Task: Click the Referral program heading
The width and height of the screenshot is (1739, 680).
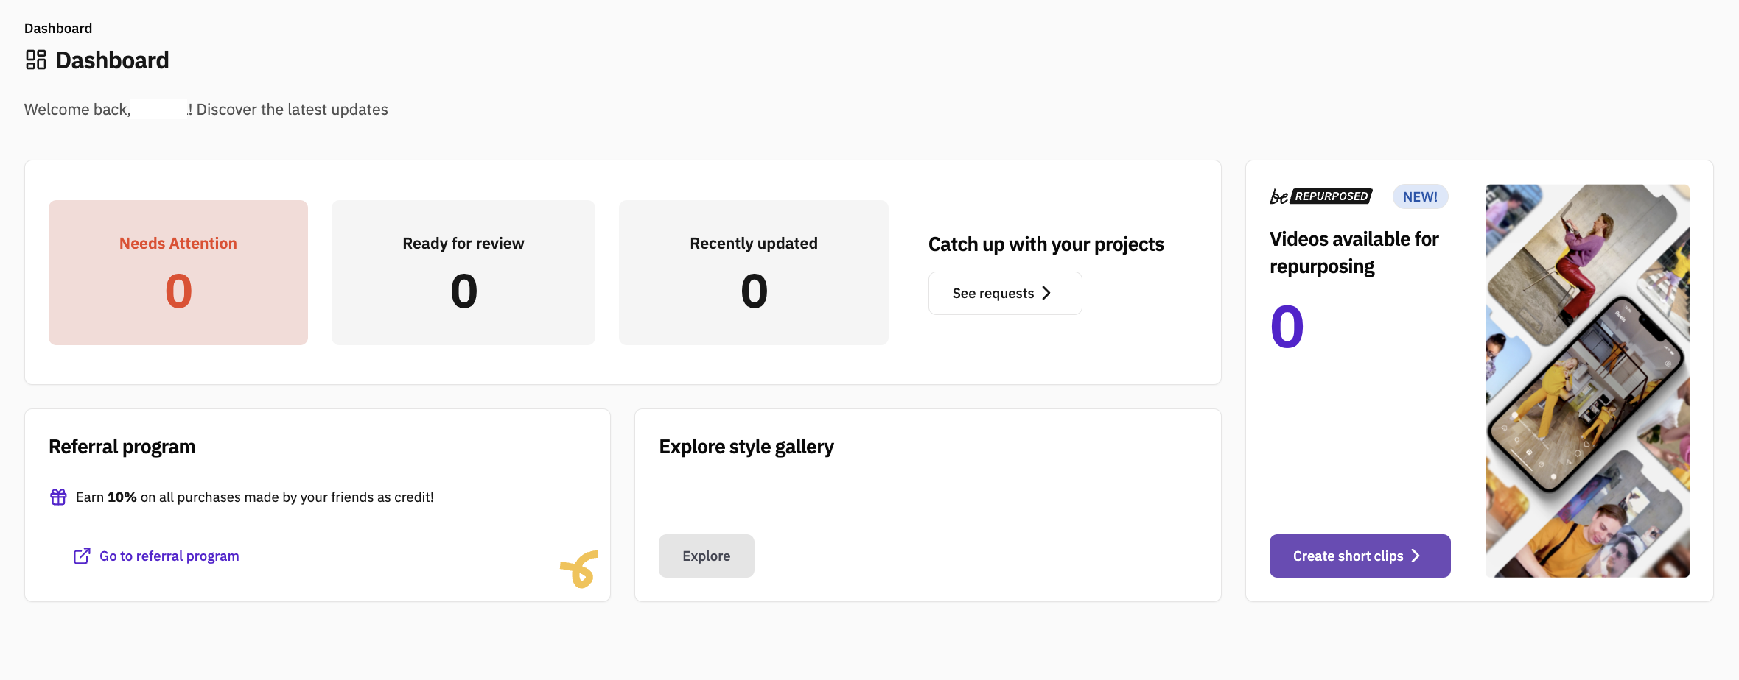Action: pyautogui.click(x=122, y=447)
